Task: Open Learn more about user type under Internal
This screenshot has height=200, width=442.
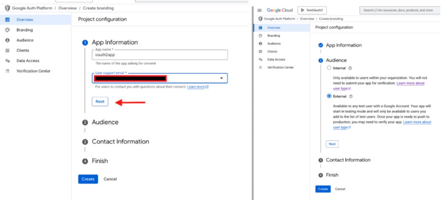Action: [379, 86]
